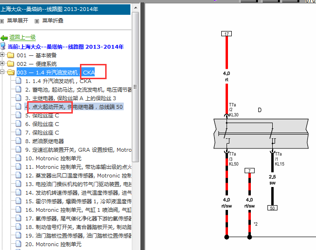Select 003 — 1.4 升汽油发动机, CKA item

[56, 73]
